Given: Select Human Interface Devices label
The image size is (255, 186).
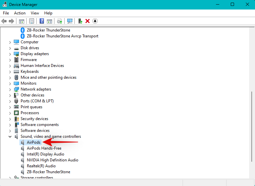Looking at the screenshot, I should [x=42, y=66].
